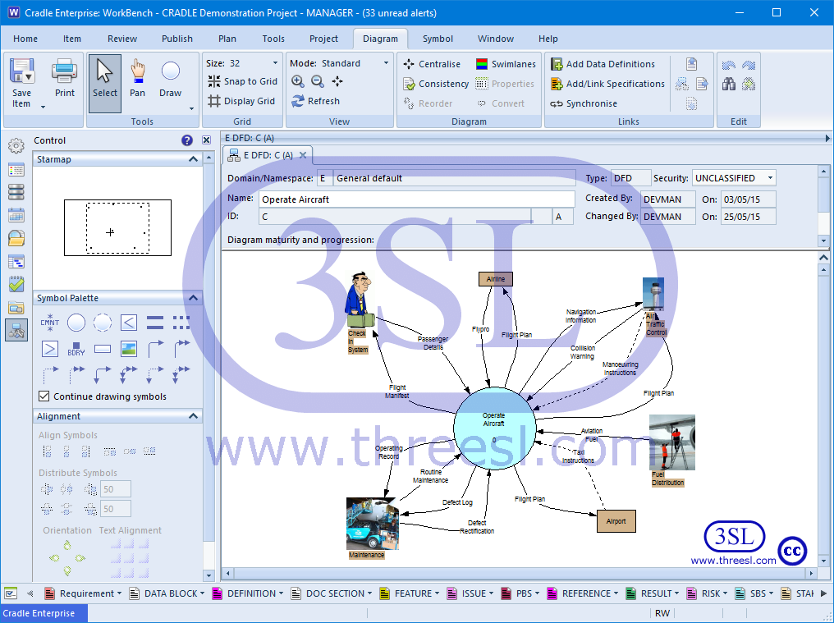Click Swimlanes in the ribbon

coord(506,64)
